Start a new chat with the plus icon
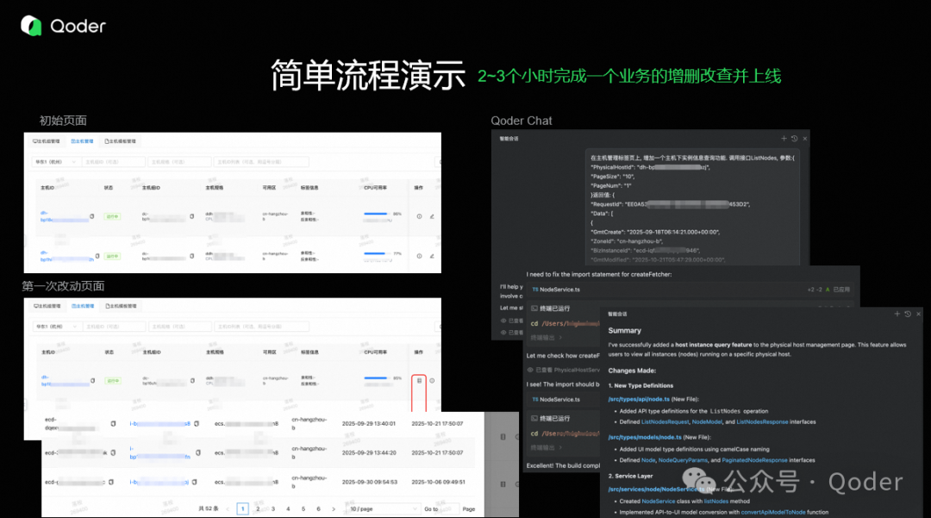This screenshot has height=518, width=931. 783,138
